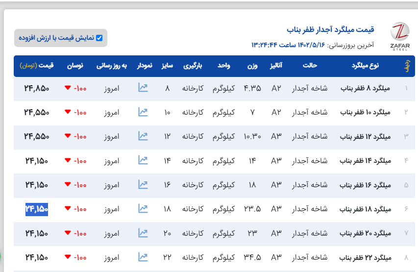Open the میلگرد 8 ظفر بناب link
The width and height of the screenshot is (418, 272).
[365, 88]
